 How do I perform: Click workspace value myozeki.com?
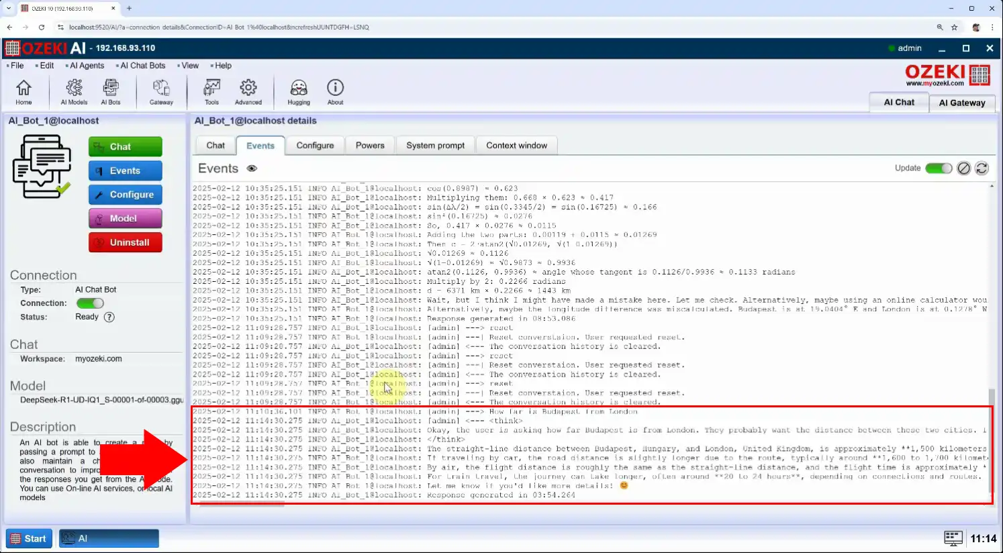click(x=99, y=359)
